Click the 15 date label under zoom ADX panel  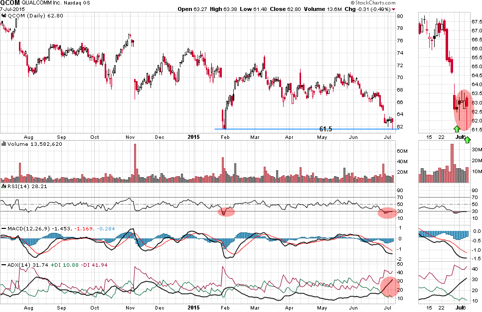(x=429, y=308)
